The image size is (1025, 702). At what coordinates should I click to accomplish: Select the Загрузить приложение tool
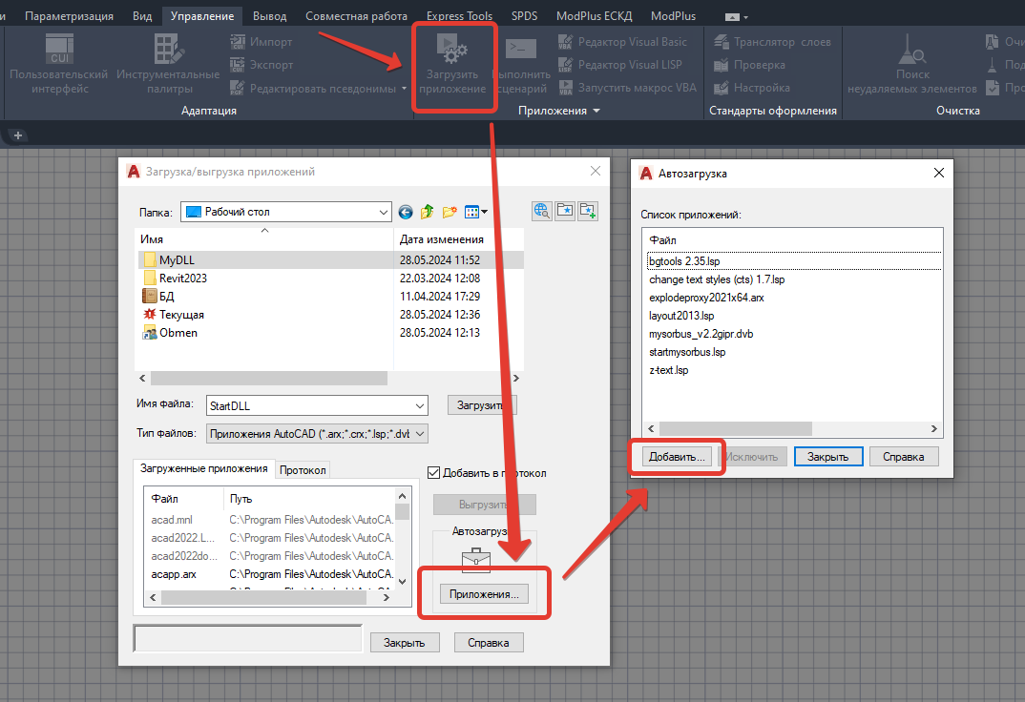454,65
